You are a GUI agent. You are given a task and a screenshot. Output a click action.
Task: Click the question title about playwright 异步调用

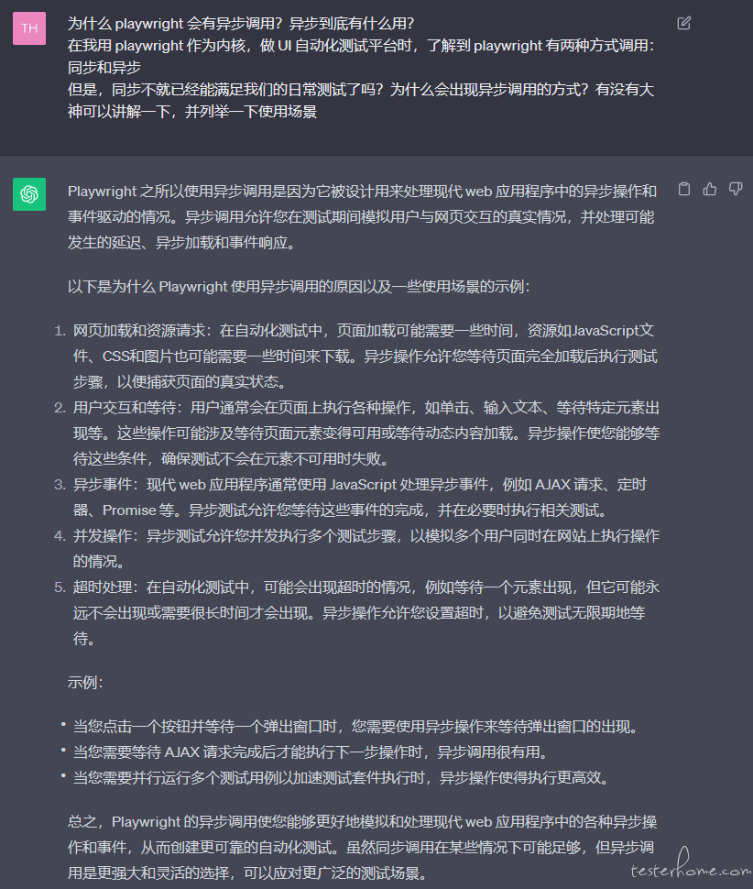tap(241, 23)
